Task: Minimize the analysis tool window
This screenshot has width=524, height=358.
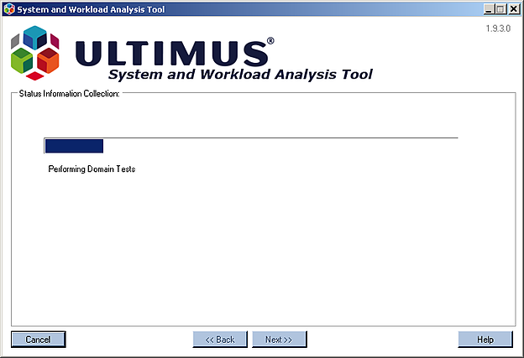Action: coord(489,9)
